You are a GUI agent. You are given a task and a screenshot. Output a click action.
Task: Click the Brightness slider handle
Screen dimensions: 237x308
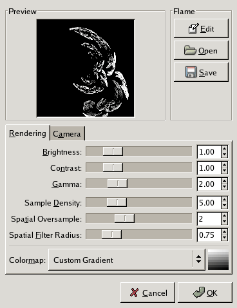[x=113, y=151]
